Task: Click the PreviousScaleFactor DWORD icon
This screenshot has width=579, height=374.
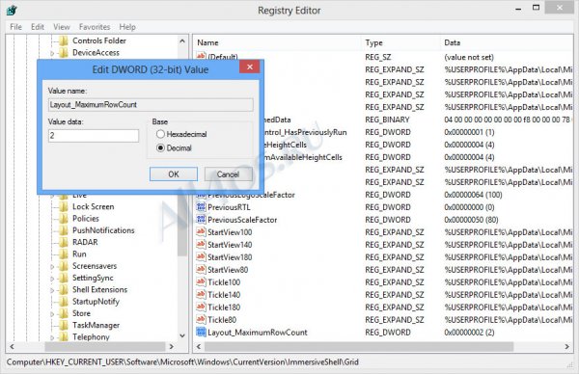Action: (201, 220)
